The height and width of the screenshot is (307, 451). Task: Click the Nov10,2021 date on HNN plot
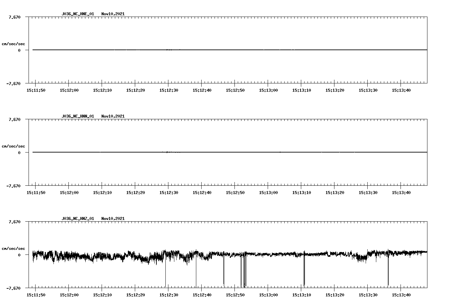[113, 116]
